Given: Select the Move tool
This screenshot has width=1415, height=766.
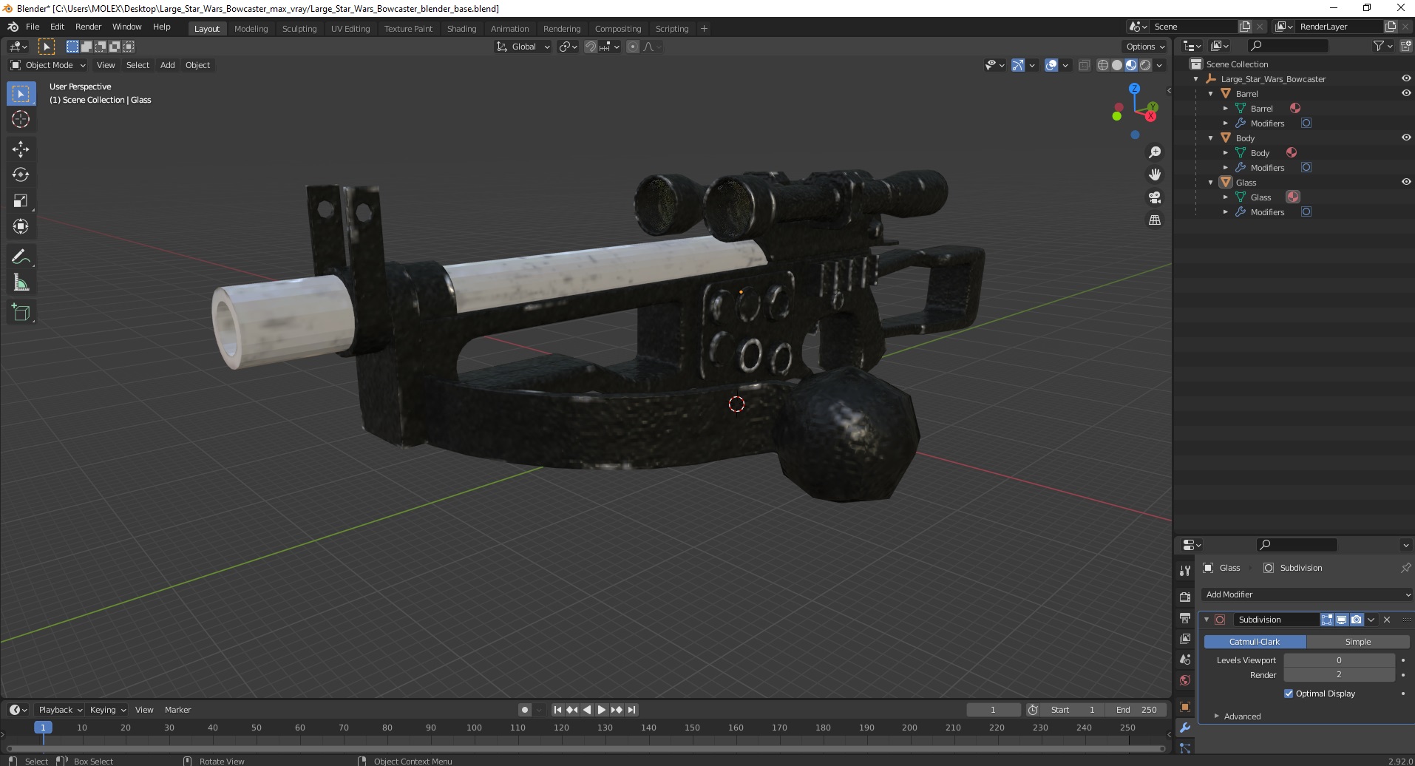Looking at the screenshot, I should click(21, 149).
